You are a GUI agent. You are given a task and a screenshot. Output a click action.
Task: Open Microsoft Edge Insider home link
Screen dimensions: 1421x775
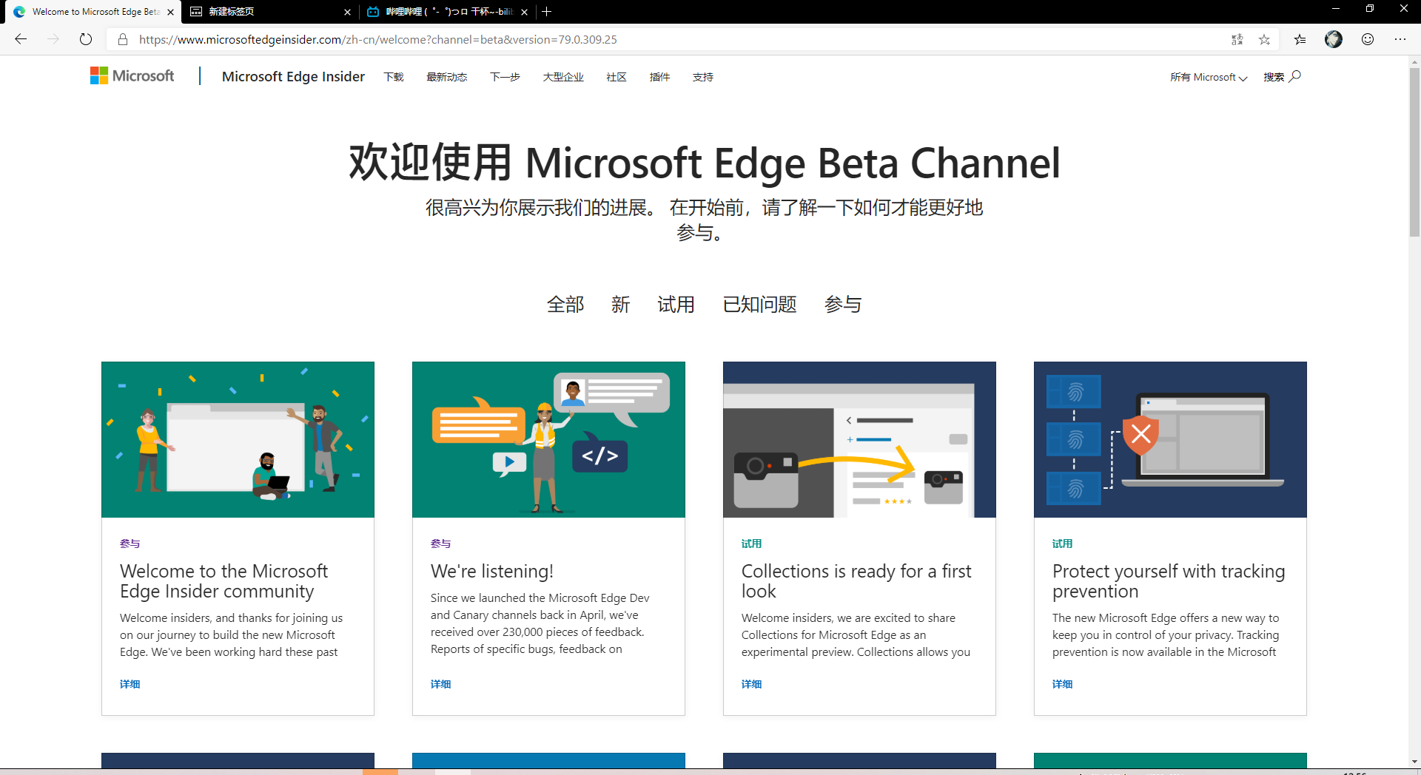coord(293,76)
